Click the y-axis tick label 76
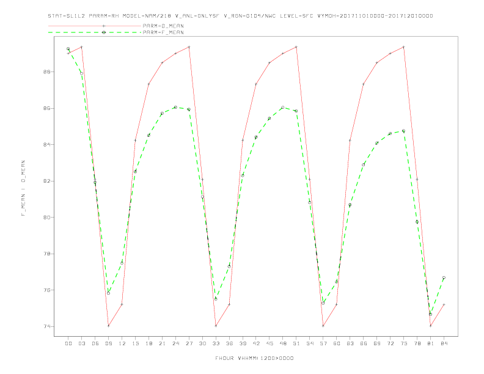The width and height of the screenshot is (484, 374). 48,290
